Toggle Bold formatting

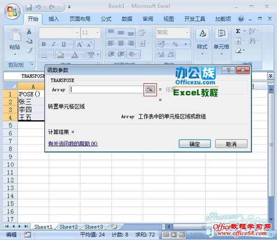coord(44,44)
